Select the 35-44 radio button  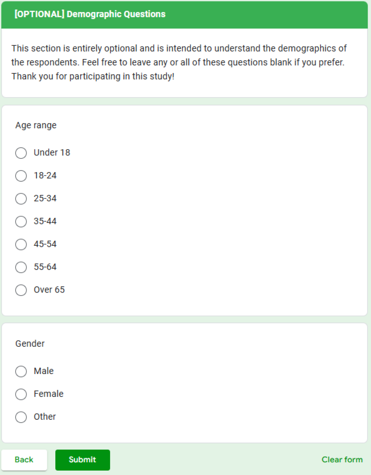(21, 221)
